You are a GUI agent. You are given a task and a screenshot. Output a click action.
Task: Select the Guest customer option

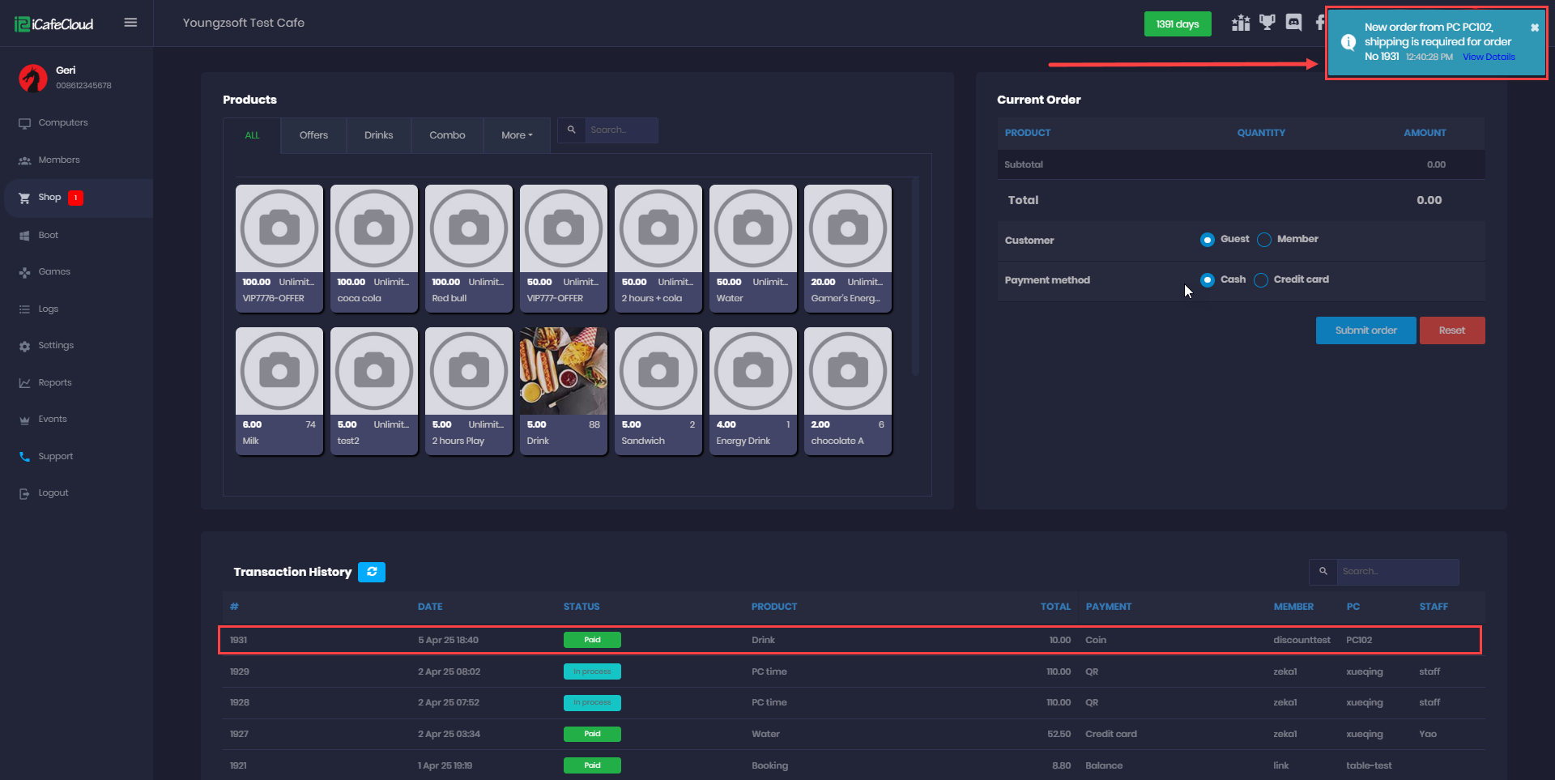(1208, 240)
